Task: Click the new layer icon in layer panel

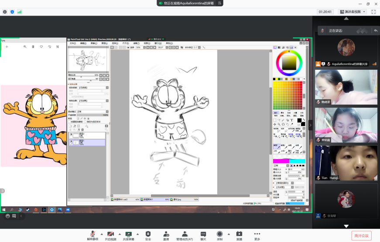Action: point(70,126)
